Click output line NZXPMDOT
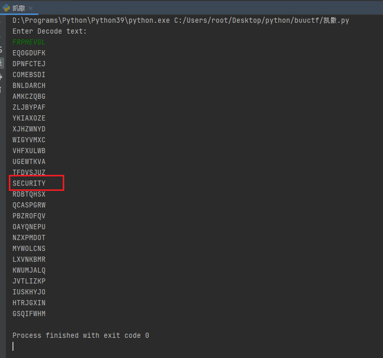Viewport: 383px width, 358px height. click(x=29, y=237)
